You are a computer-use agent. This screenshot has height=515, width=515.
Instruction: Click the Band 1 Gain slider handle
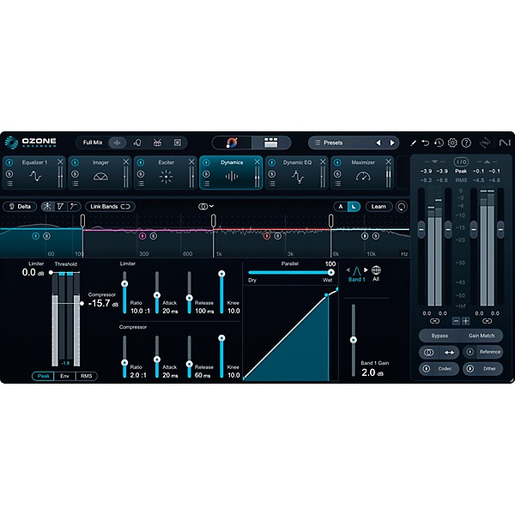pos(354,340)
